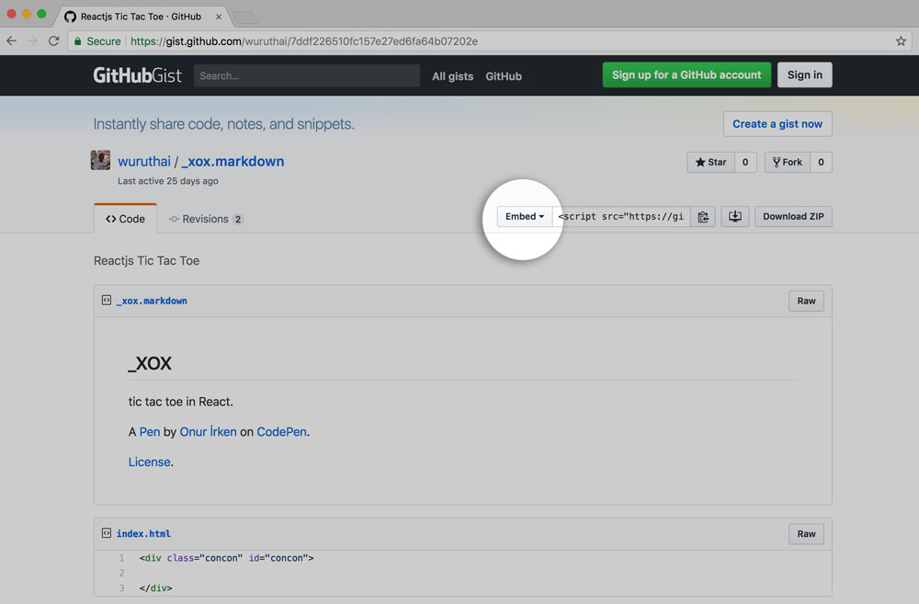This screenshot has height=604, width=919.
Task: Select the Reactjs Tic Tac Toe browser tab
Action: pyautogui.click(x=142, y=17)
